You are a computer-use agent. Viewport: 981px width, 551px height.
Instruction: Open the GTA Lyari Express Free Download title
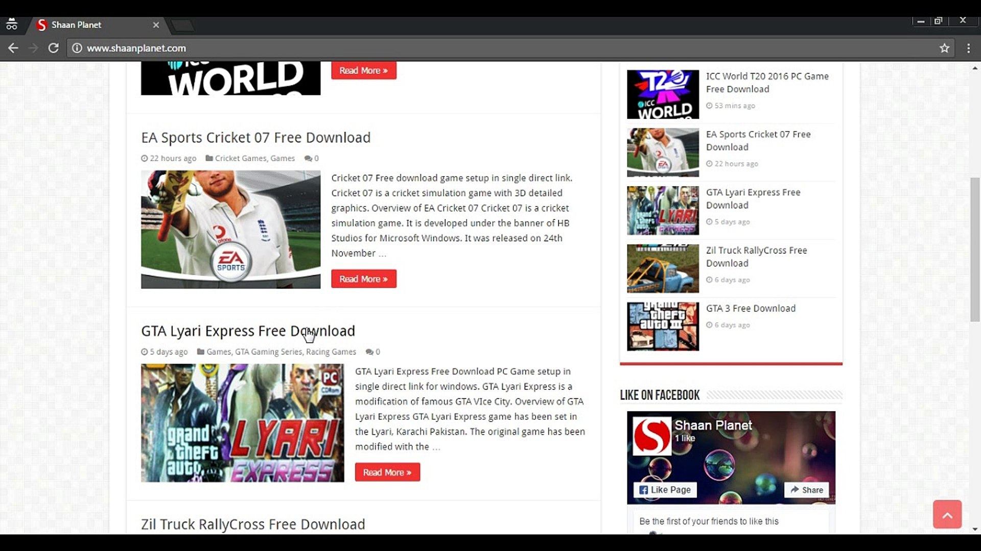coord(248,331)
